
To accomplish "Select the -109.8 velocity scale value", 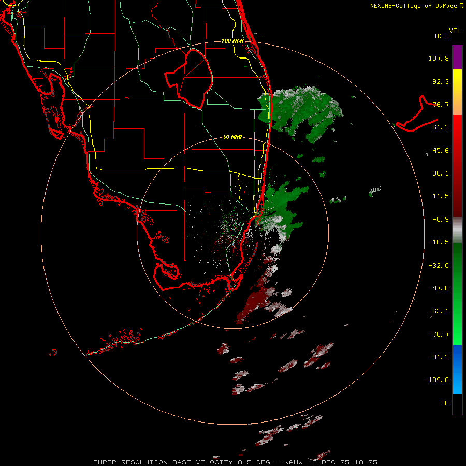I will click(x=436, y=380).
